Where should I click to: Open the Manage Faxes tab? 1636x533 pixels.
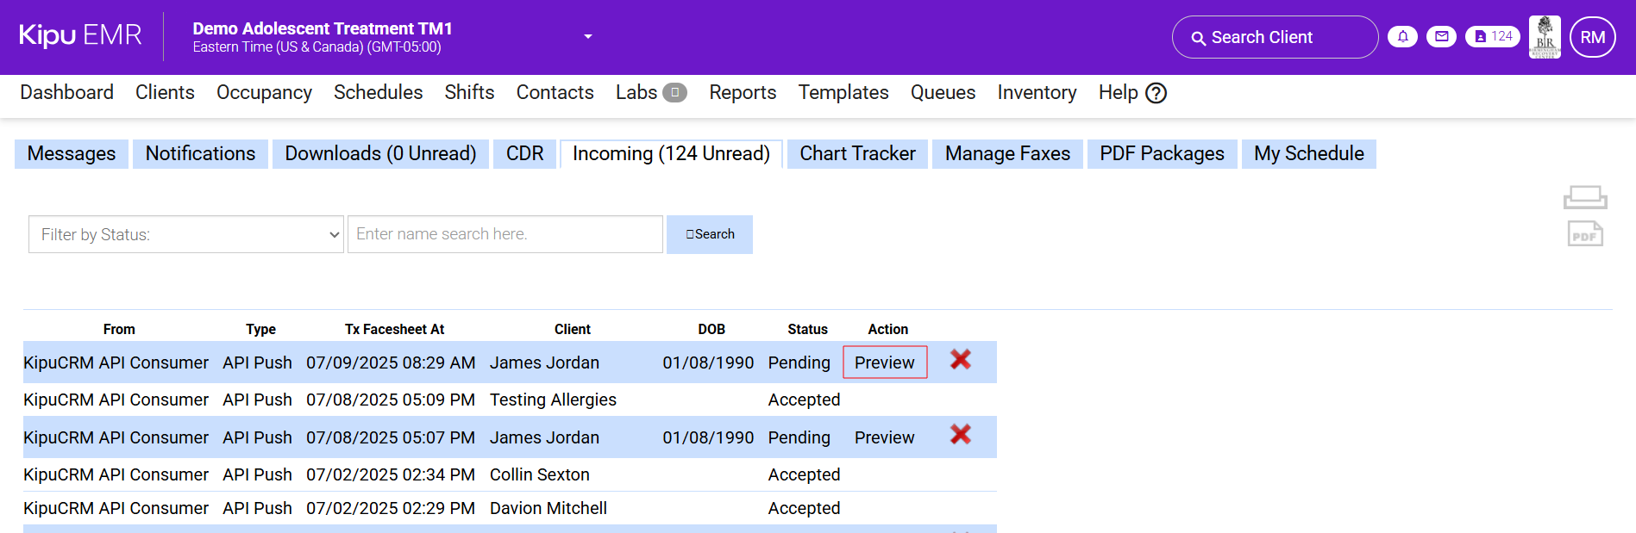(1007, 154)
